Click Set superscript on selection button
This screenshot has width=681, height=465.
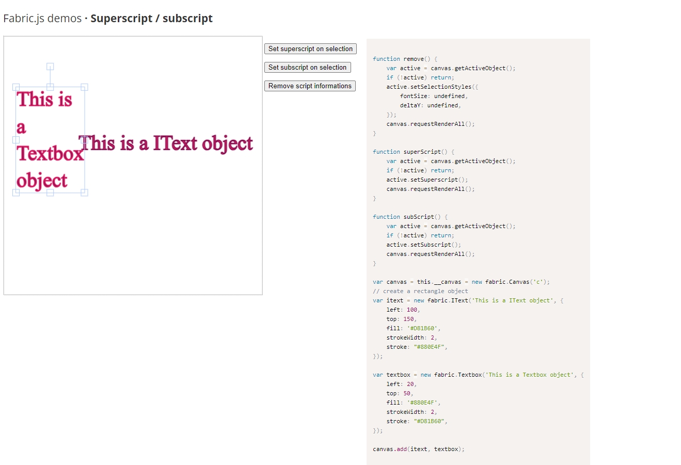[x=310, y=49]
